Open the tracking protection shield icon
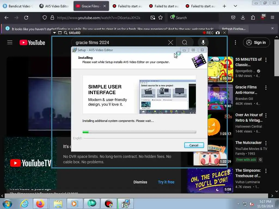Viewport: 279px width, 209px height. tap(45, 18)
